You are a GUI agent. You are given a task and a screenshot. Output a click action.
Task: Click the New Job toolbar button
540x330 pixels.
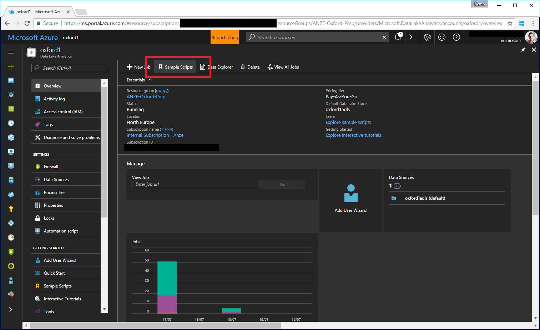click(x=138, y=67)
